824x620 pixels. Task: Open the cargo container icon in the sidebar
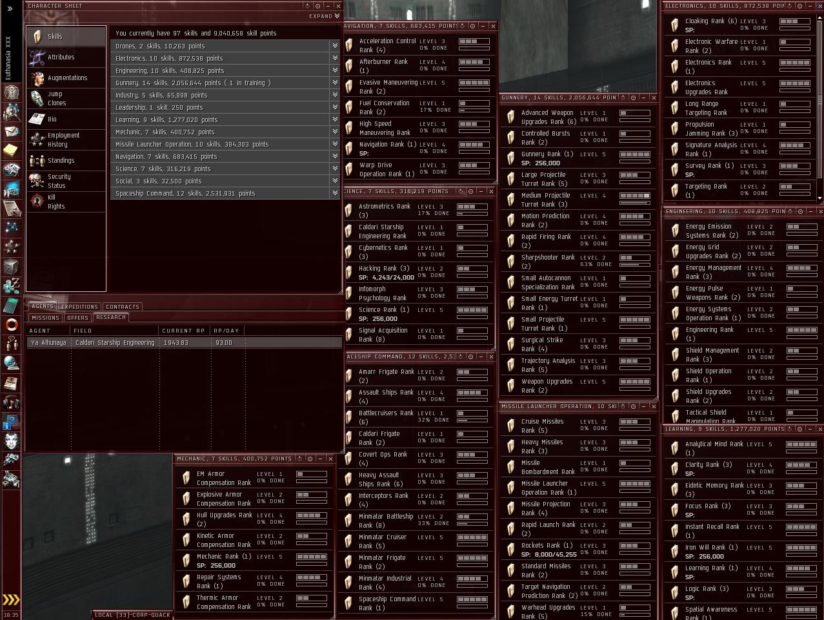pyautogui.click(x=11, y=267)
